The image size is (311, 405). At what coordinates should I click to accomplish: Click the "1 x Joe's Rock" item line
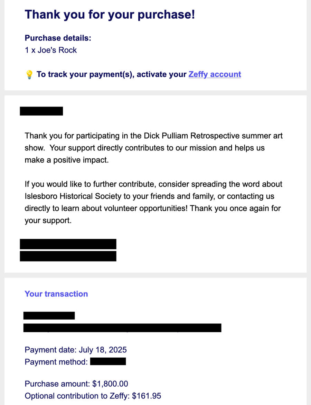pyautogui.click(x=51, y=50)
